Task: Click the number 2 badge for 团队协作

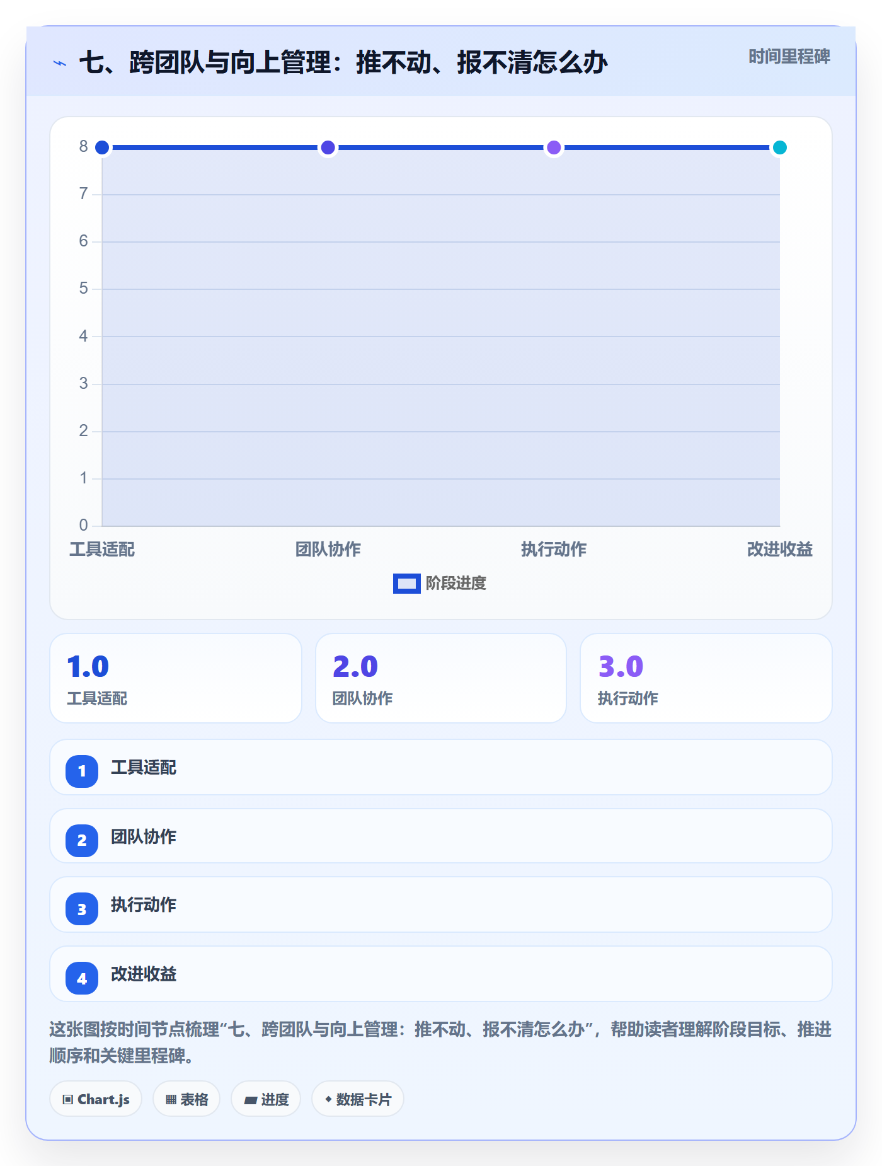Action: point(82,840)
